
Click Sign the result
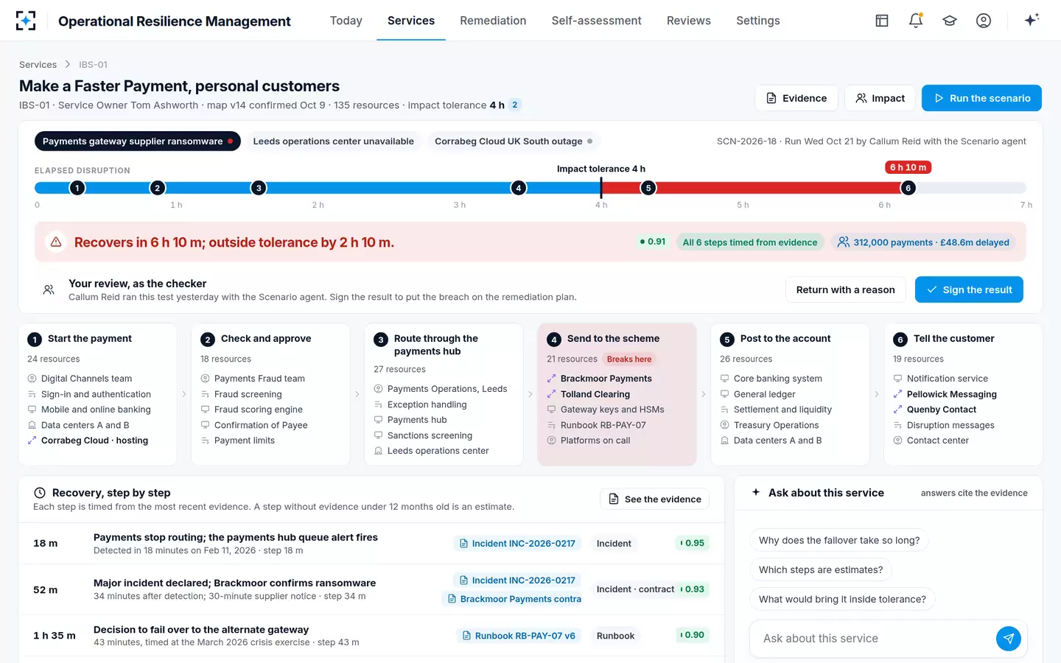(x=969, y=290)
